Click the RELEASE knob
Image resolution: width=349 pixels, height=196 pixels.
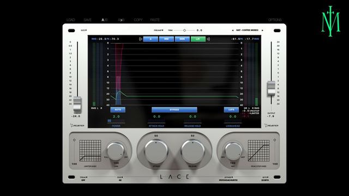click(x=192, y=151)
